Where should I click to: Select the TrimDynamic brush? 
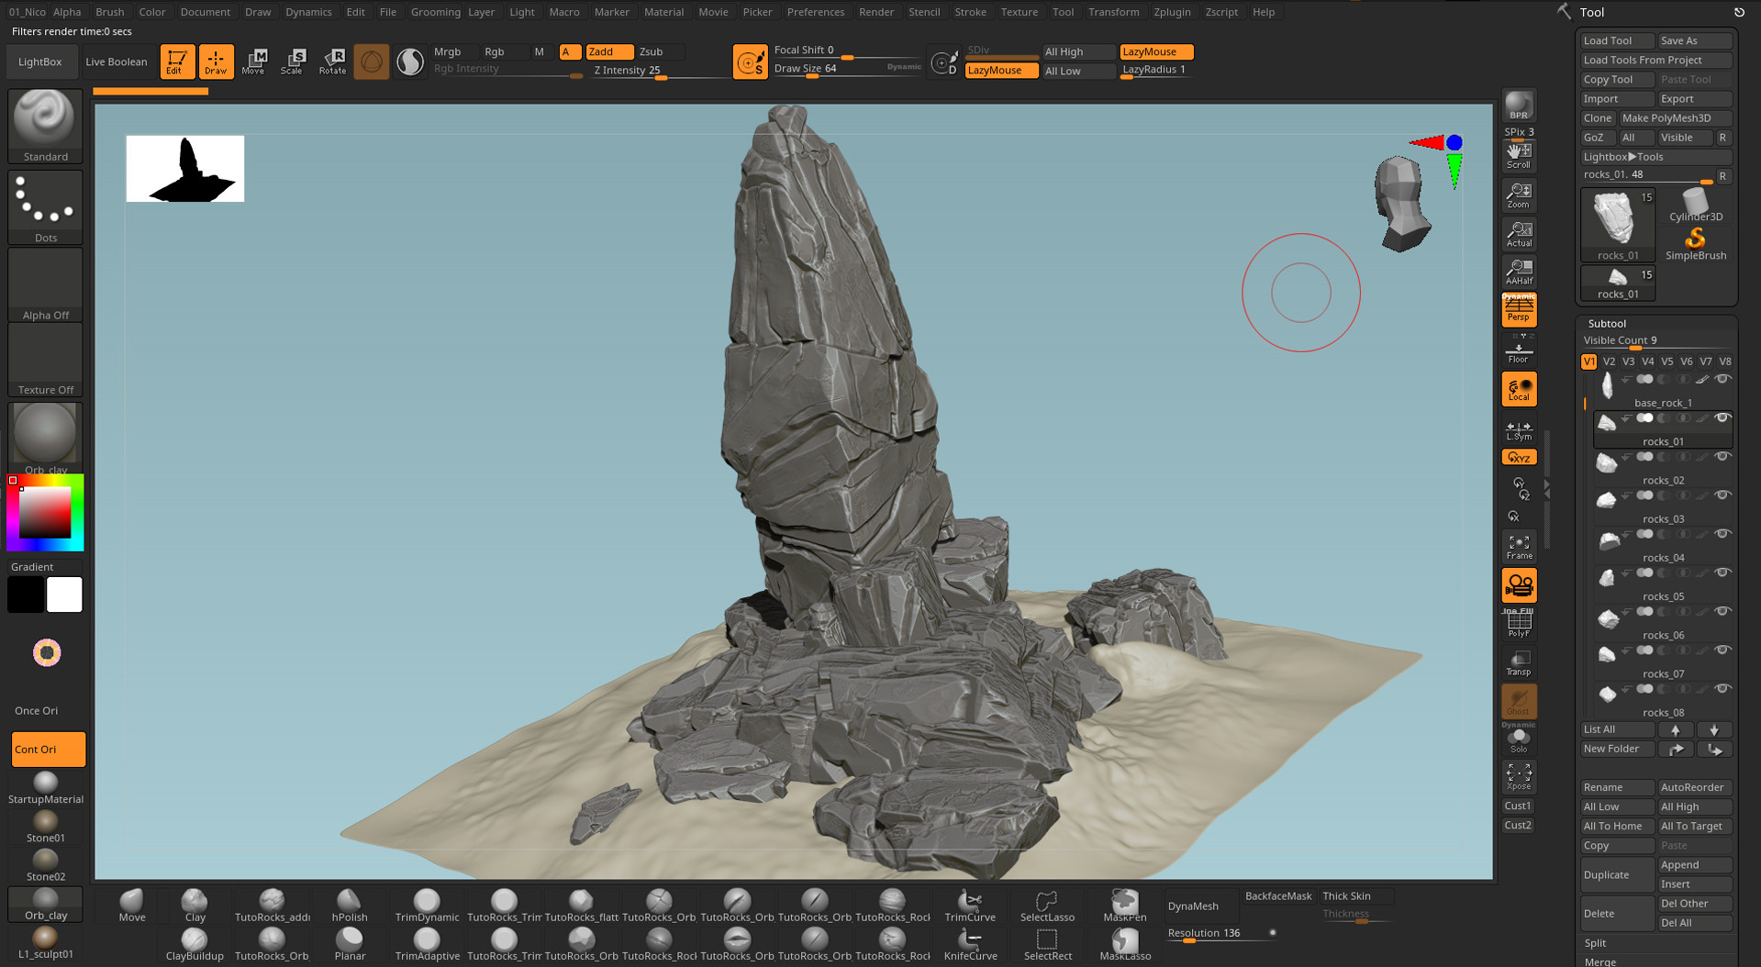pyautogui.click(x=427, y=906)
